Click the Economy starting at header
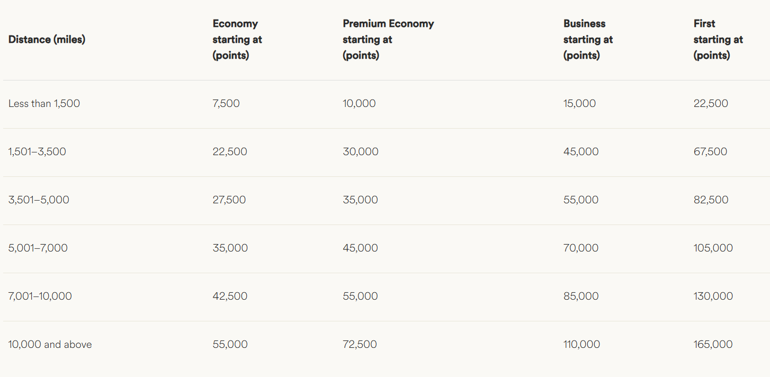 point(237,40)
